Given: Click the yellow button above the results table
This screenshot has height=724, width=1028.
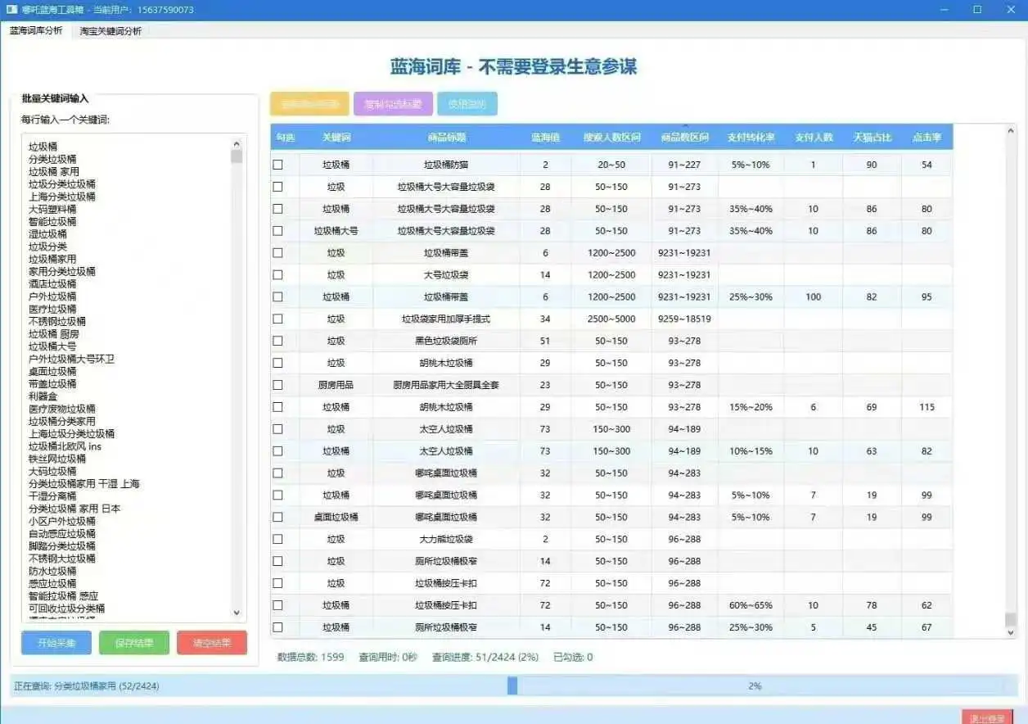Looking at the screenshot, I should [310, 104].
